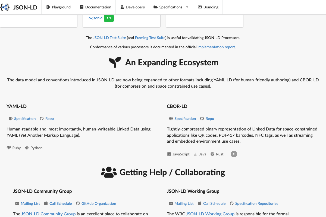Viewport: 326px width, 217px height.
Task: Click the Ruby gem icon
Action: click(9, 148)
